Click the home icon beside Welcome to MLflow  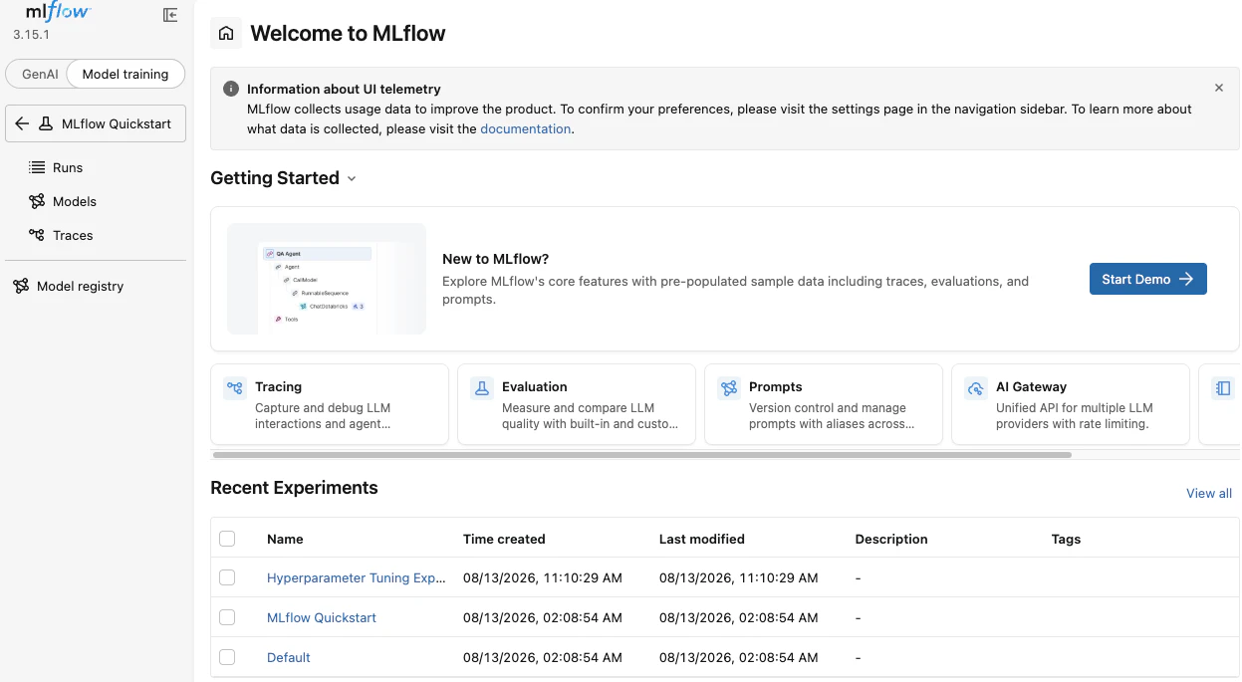coord(226,33)
